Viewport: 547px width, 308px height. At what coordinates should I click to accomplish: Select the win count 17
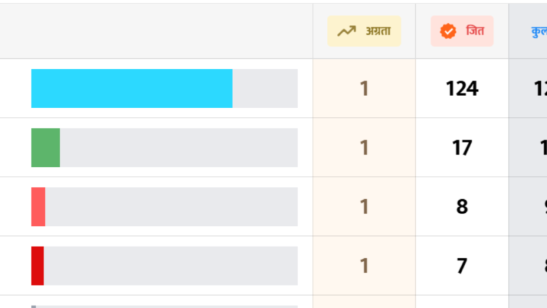pos(462,147)
